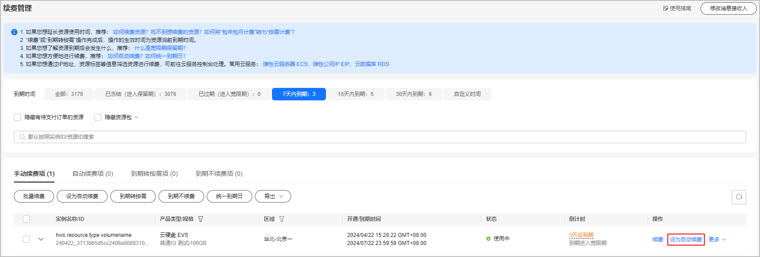The width and height of the screenshot is (760, 257).
Task: Open the 导出 export dropdown
Action: 273,196
